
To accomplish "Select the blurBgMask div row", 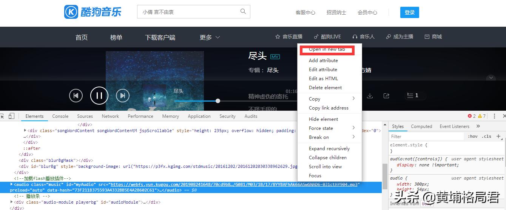I will [x=56, y=160].
